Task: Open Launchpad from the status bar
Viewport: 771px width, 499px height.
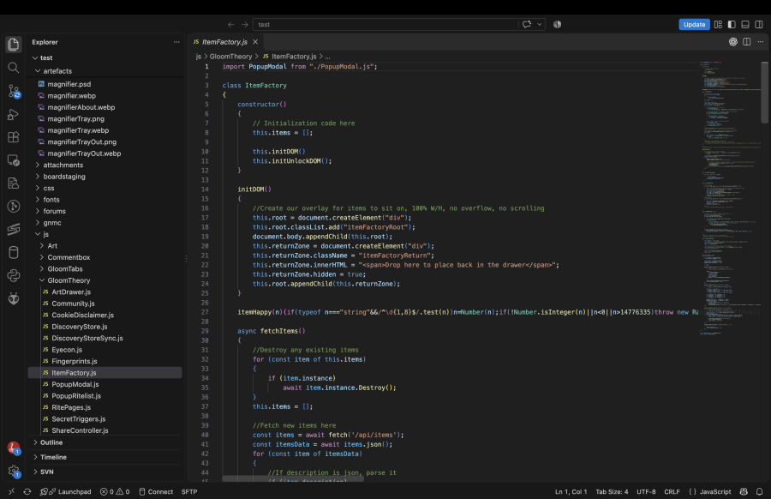Action: (66, 491)
